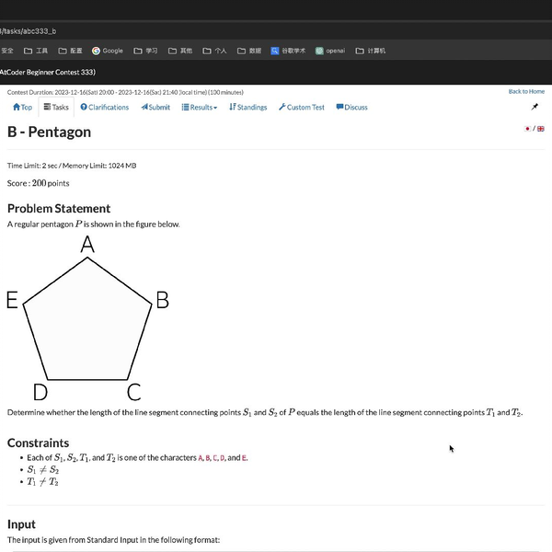Open Custom Test wrench tab
552x552 pixels.
pyautogui.click(x=302, y=107)
